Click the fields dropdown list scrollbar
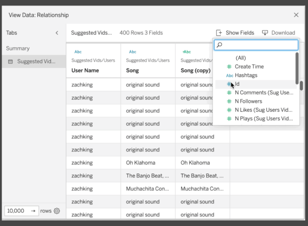 tap(297, 69)
